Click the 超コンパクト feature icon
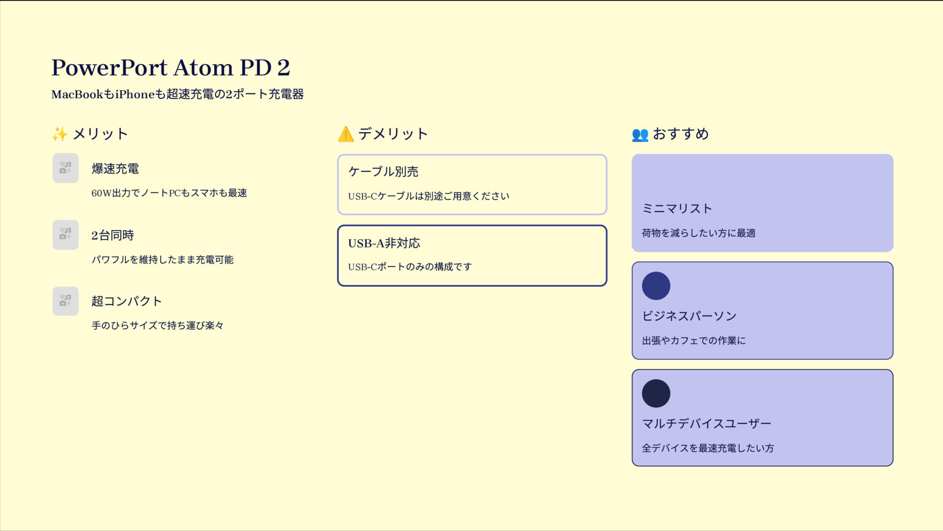This screenshot has height=531, width=943. click(x=65, y=301)
